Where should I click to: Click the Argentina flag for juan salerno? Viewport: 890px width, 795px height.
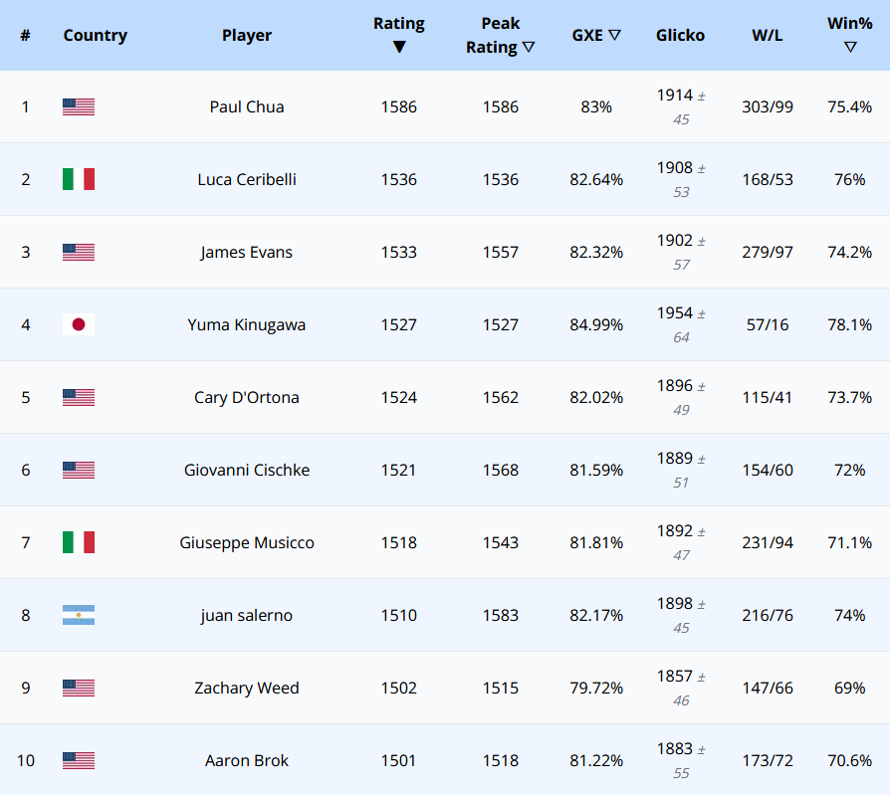point(79,615)
